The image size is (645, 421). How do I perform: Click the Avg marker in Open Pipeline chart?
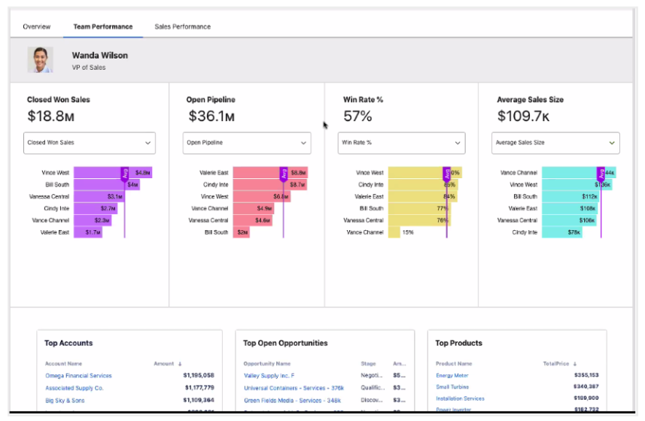(284, 174)
